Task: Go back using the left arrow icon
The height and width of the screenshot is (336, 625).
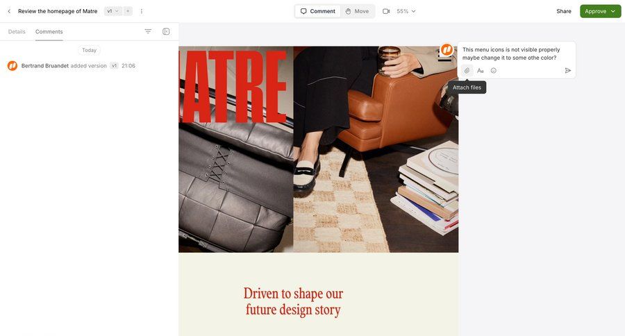Action: (x=9, y=11)
